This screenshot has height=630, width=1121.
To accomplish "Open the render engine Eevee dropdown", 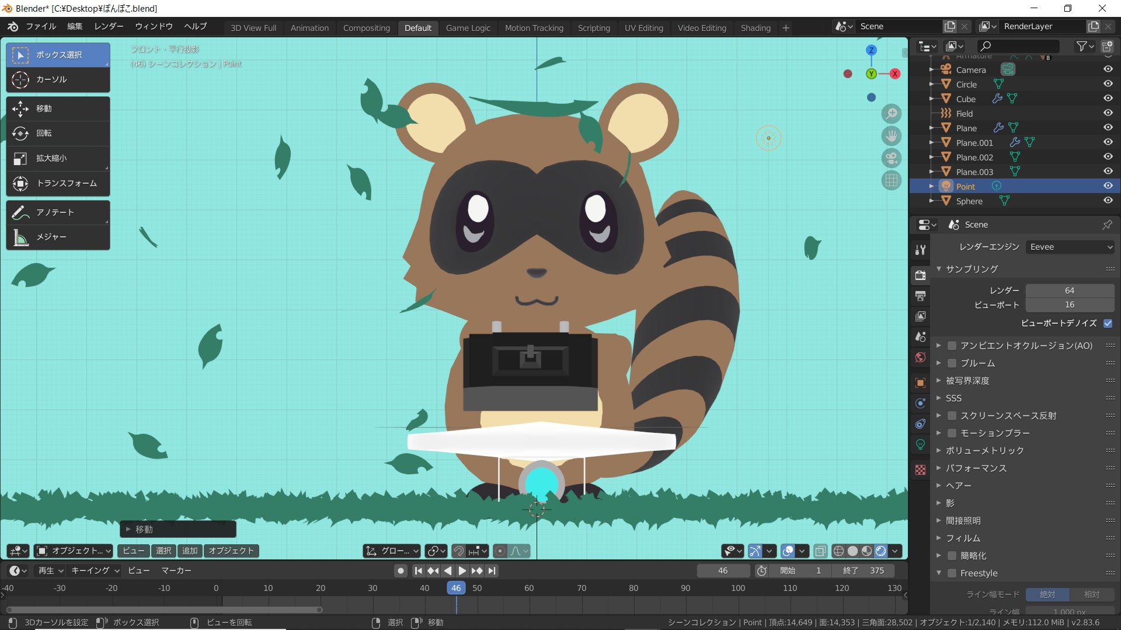I will [1070, 247].
